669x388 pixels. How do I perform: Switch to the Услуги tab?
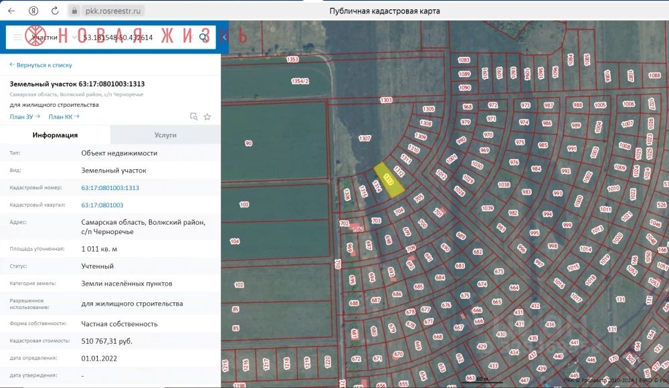[x=165, y=134]
